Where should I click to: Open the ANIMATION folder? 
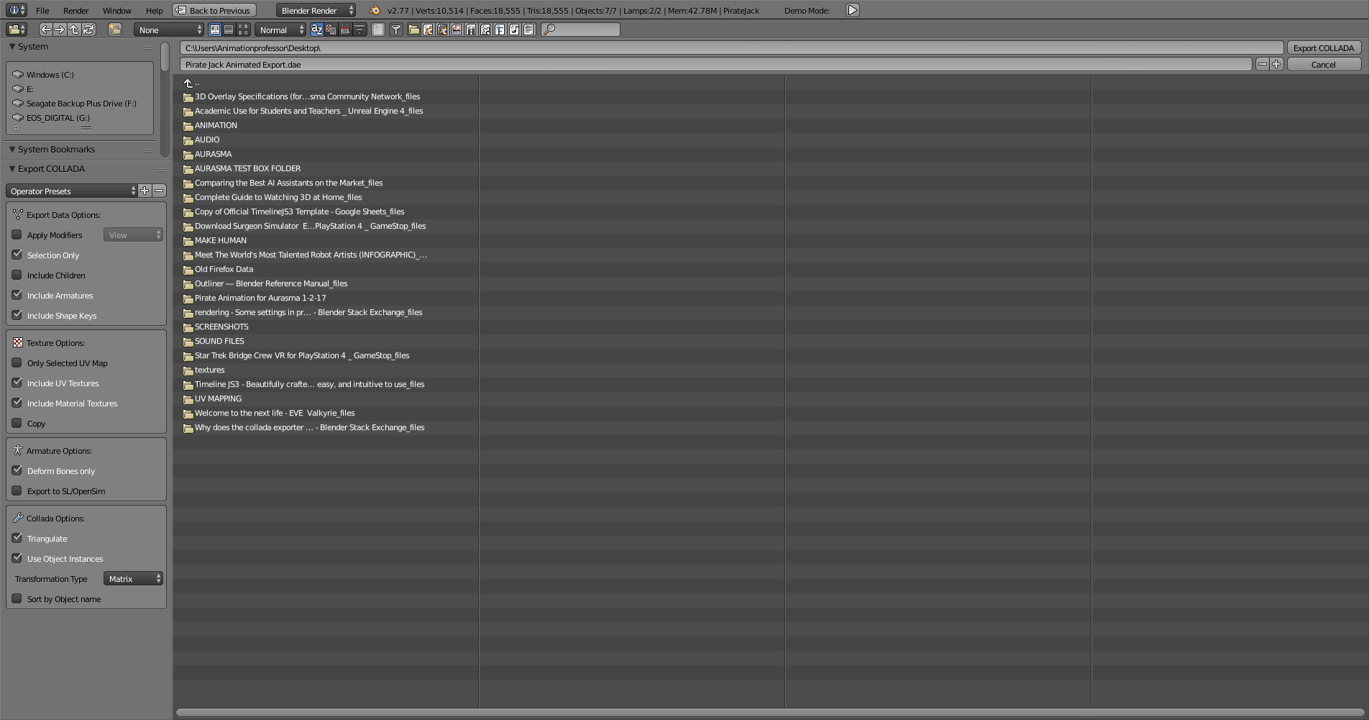(216, 125)
